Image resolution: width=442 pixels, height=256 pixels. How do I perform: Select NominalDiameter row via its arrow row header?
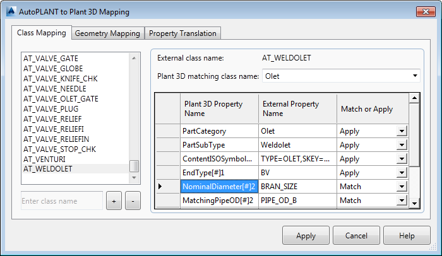click(168, 187)
